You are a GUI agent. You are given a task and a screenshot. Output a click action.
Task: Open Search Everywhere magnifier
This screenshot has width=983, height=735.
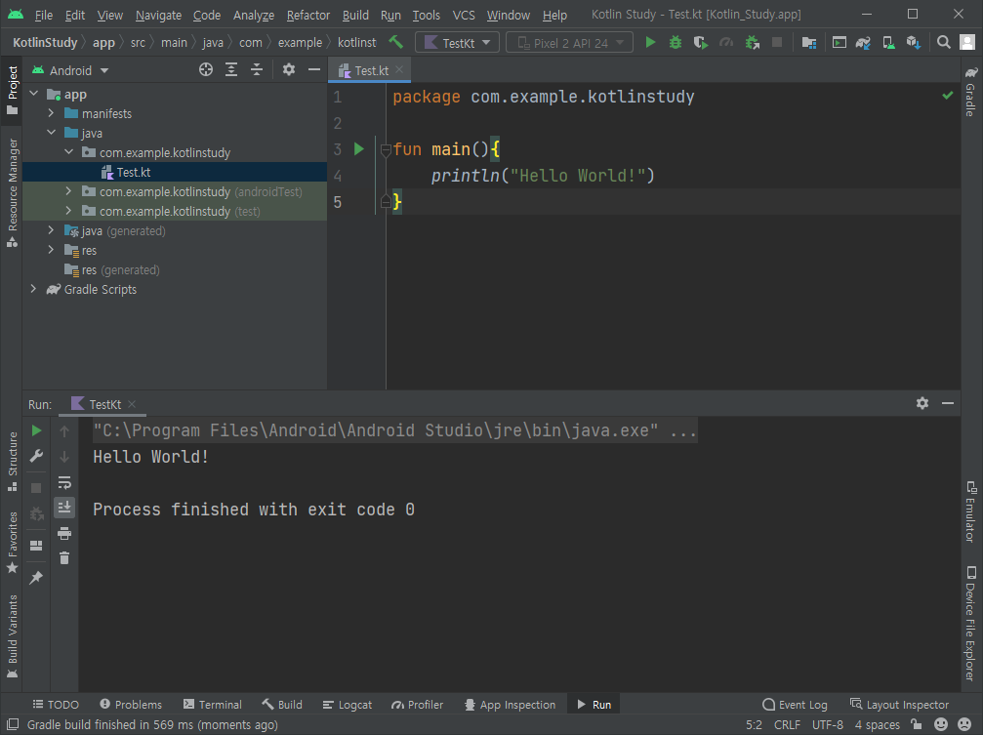click(943, 42)
